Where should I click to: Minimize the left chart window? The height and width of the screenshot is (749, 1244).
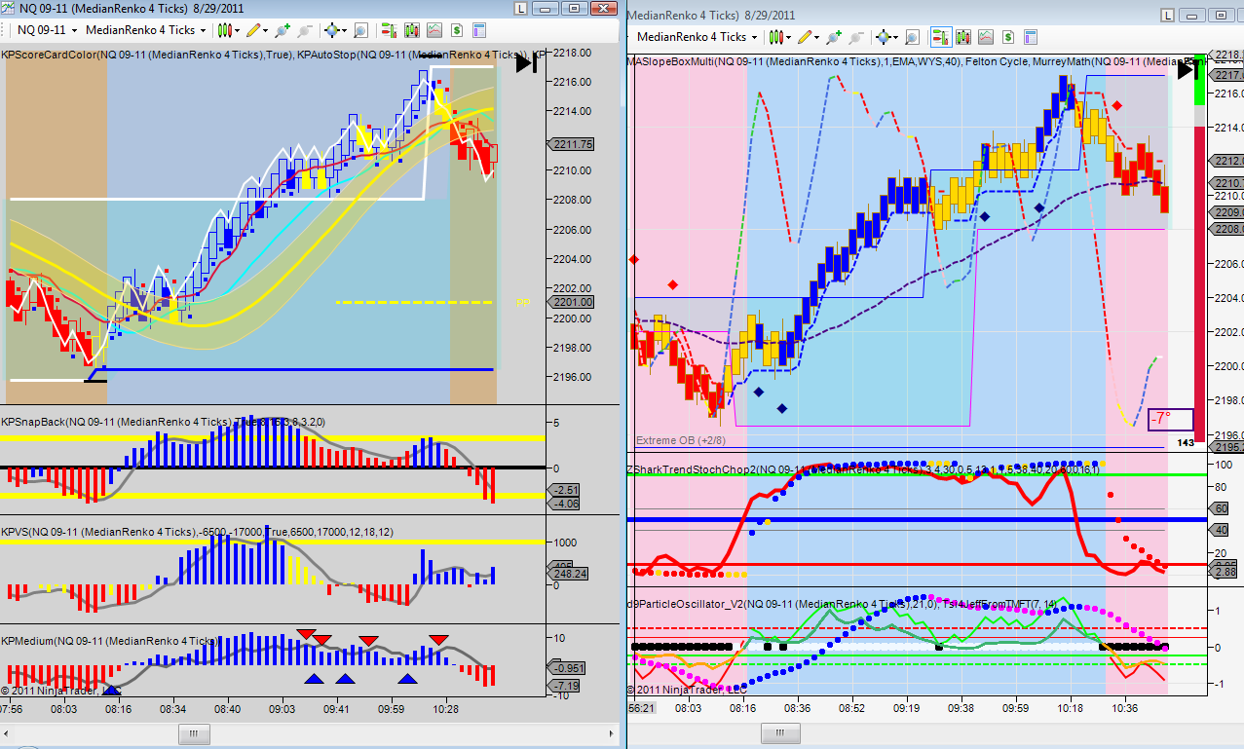pos(544,9)
